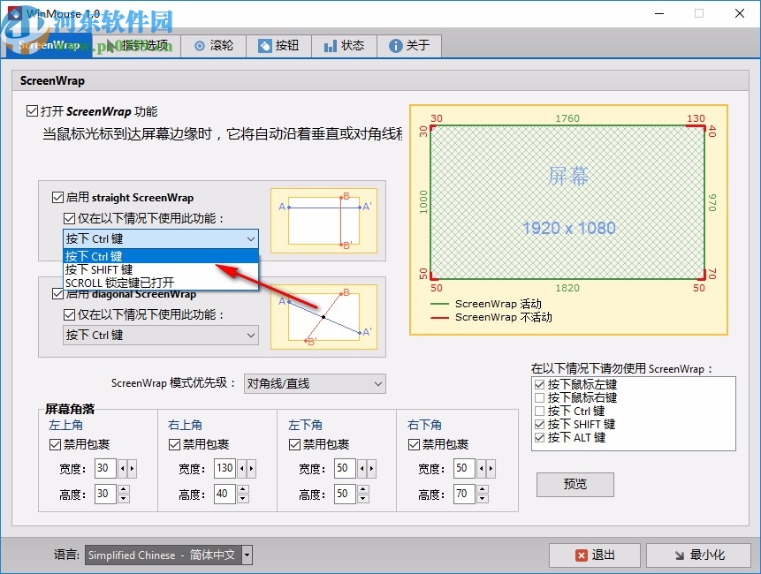This screenshot has height=574, width=761.
Task: Decrease 左下角 宽度 with left arrow
Action: (x=362, y=469)
